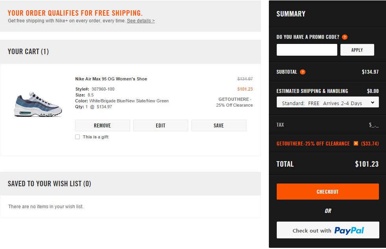
Task: Open shipping method selector 'Arrives 2-4 Days'
Action: (328, 102)
